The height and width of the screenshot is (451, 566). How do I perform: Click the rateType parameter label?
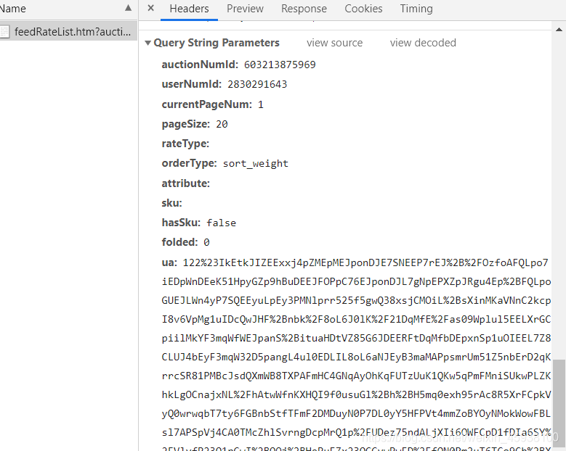185,144
